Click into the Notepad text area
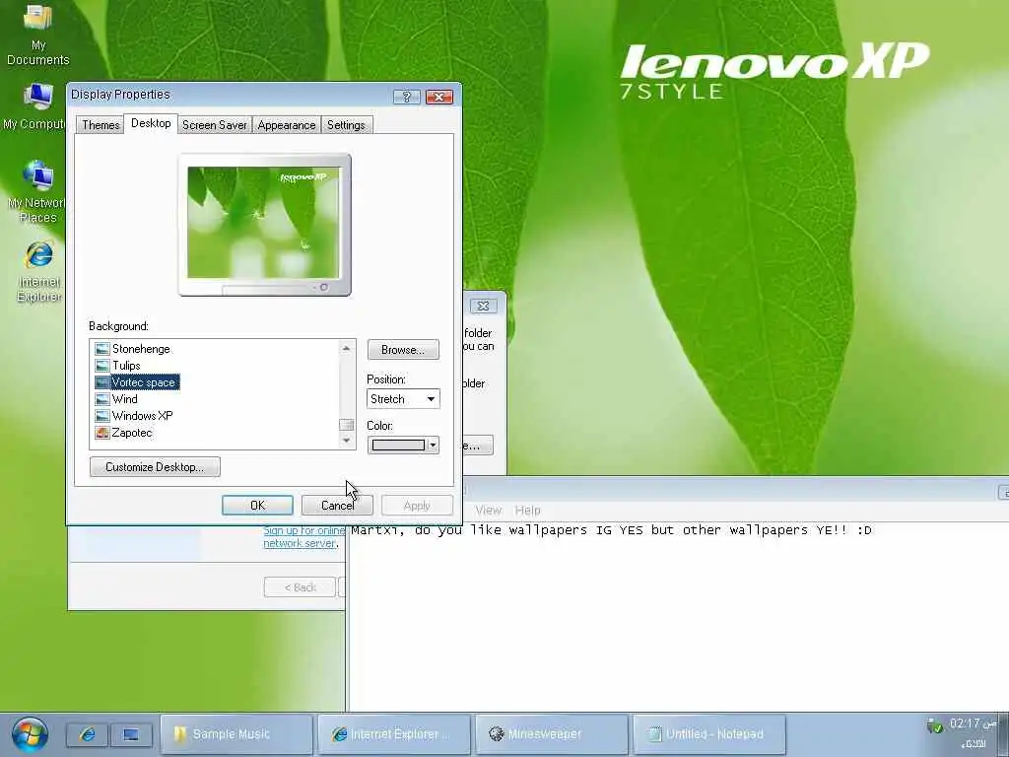 point(678,618)
